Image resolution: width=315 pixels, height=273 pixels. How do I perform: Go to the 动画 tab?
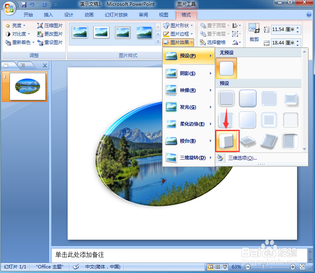tap(89, 15)
